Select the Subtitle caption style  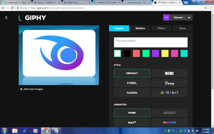(132, 93)
